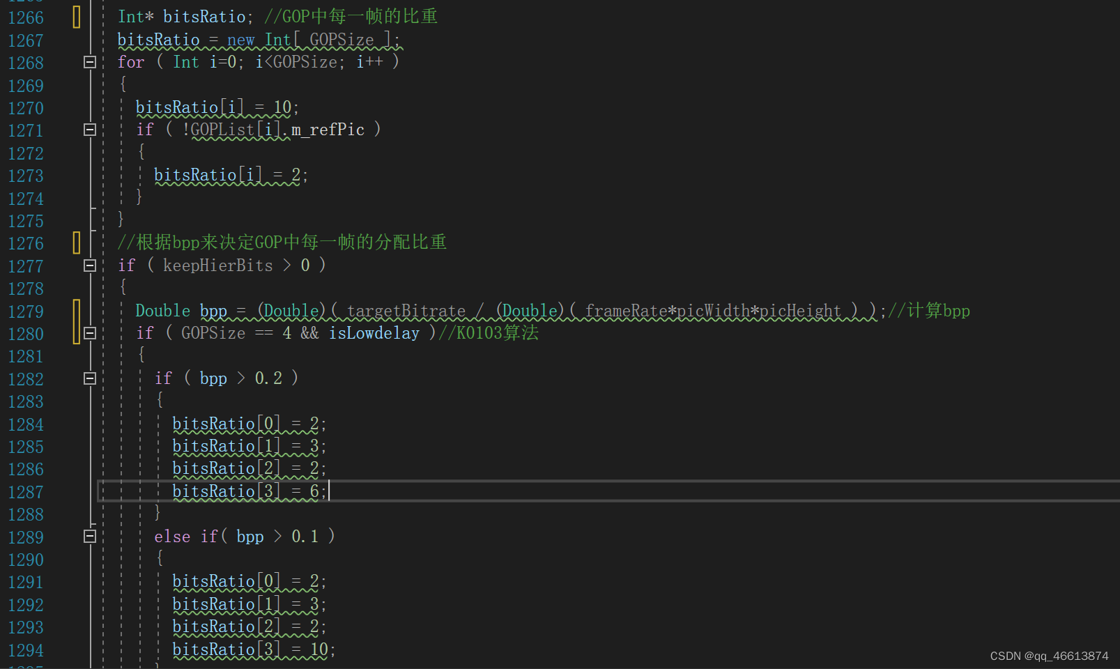
Task: Collapse the keepHierBits if block at line 1277
Action: [89, 265]
